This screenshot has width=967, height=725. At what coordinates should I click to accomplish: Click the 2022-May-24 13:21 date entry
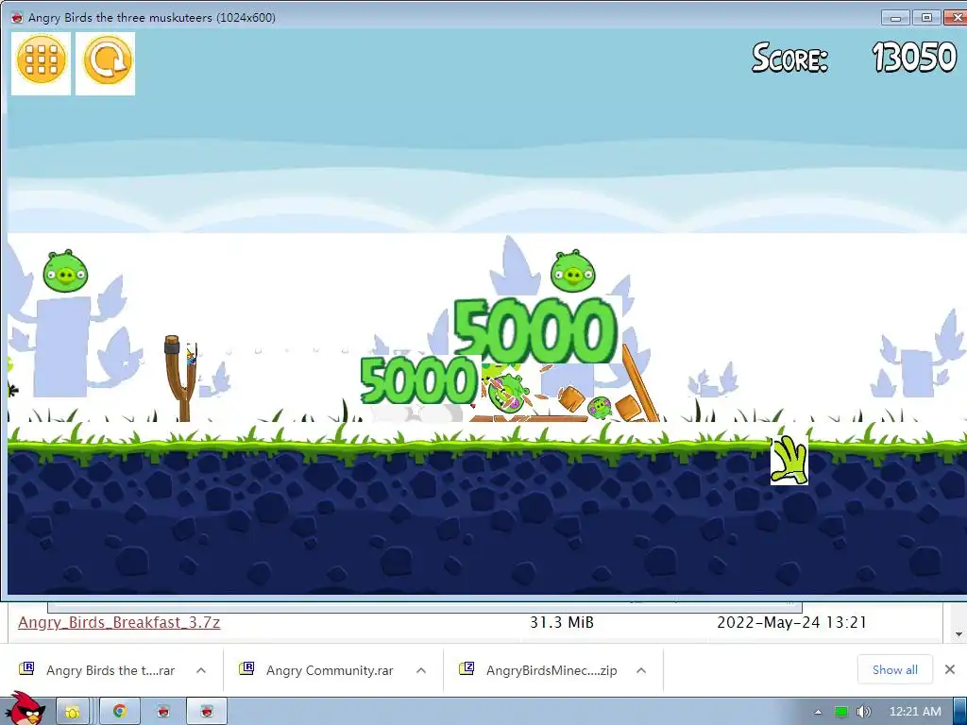pyautogui.click(x=792, y=622)
